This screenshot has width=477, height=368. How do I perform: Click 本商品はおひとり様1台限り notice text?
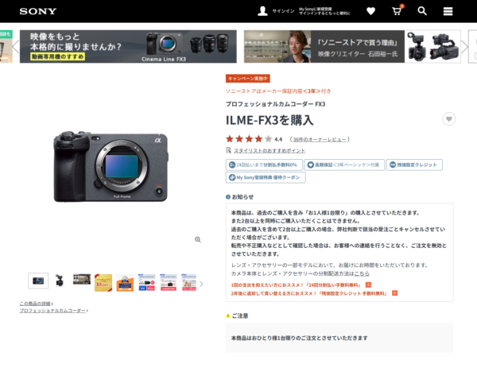click(x=300, y=338)
